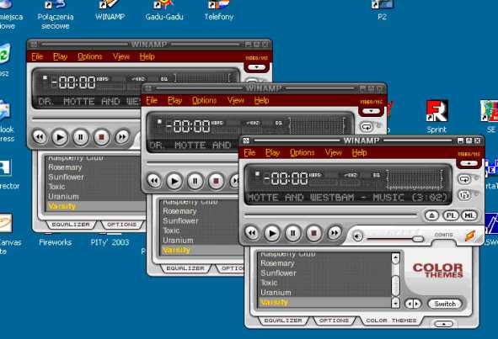The width and height of the screenshot is (498, 339).
Task: Mute using the speaker icon in front Winamp
Action: pos(357,236)
